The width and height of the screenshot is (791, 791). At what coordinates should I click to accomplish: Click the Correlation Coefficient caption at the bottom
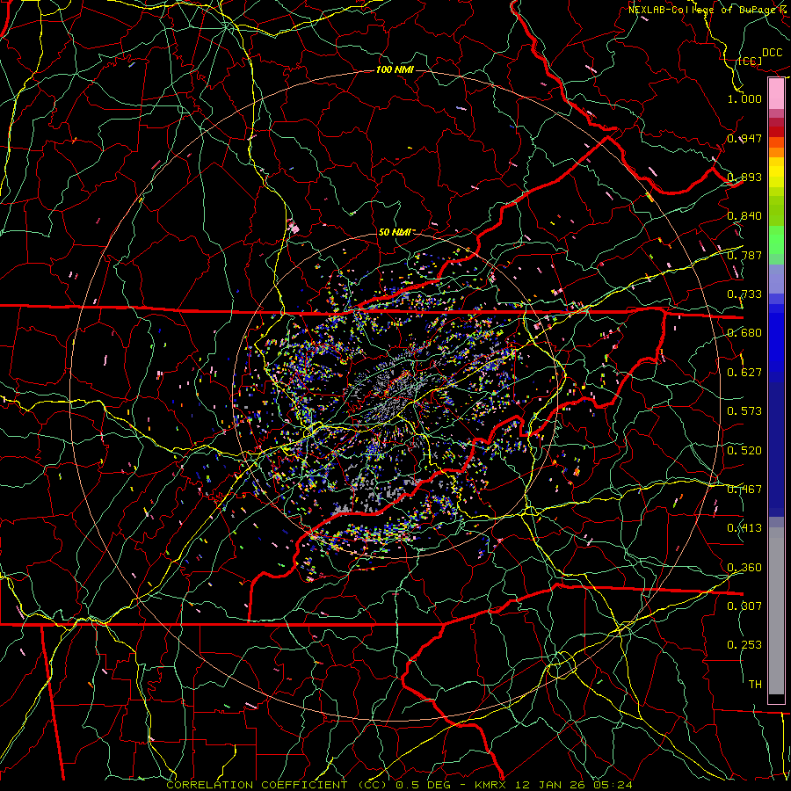pos(399,785)
